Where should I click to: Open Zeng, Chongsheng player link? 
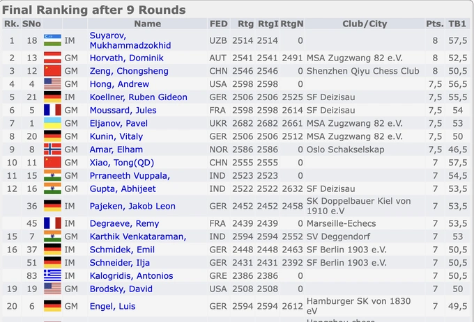coord(129,71)
